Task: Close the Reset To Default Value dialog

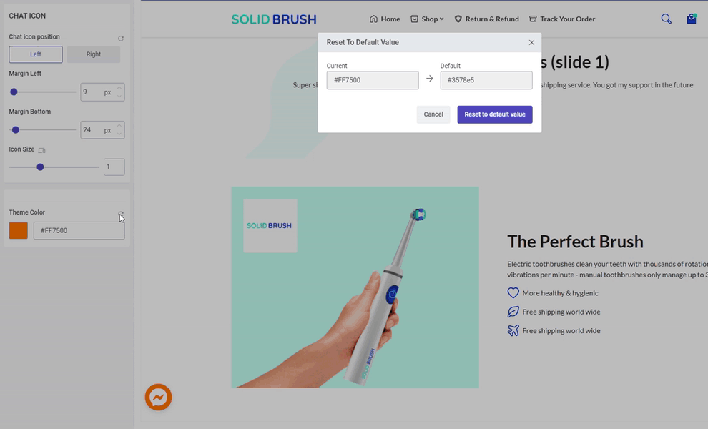Action: click(x=531, y=42)
